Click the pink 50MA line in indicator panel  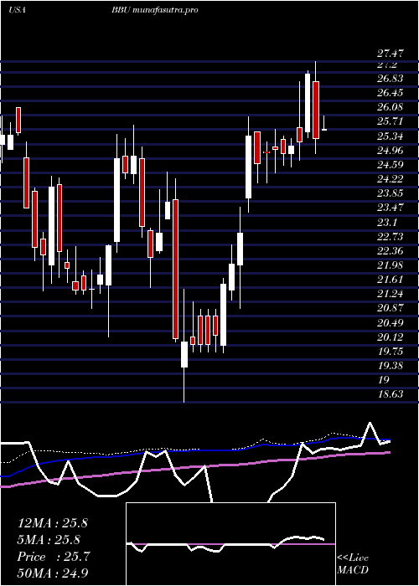tap(194, 466)
